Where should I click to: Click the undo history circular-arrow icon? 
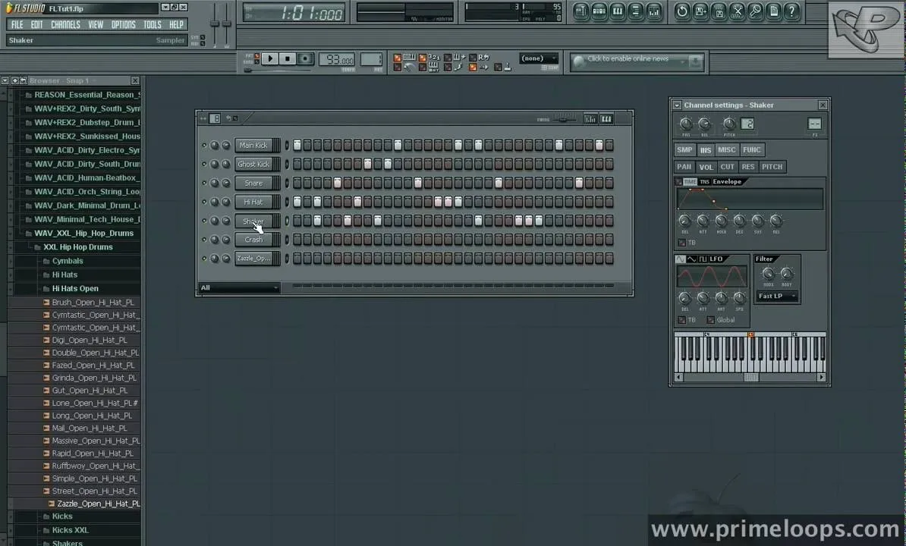[x=682, y=11]
